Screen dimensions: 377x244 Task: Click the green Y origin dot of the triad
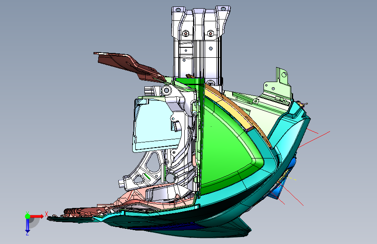click(x=28, y=216)
